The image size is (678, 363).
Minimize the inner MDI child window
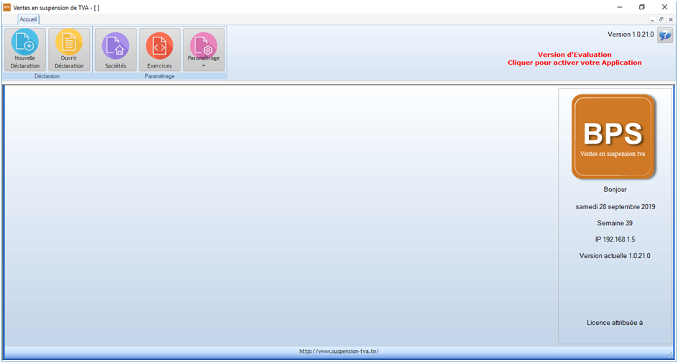(653, 20)
